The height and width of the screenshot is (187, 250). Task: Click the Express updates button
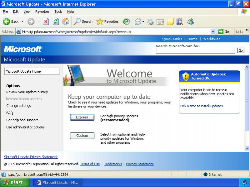82,117
